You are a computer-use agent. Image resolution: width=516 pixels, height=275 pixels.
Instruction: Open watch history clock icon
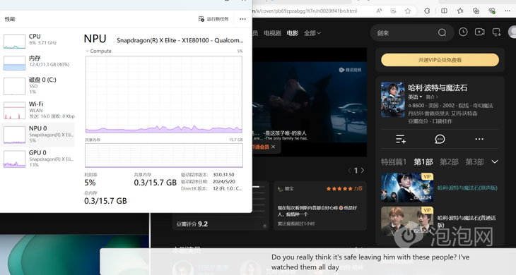[x=463, y=32]
